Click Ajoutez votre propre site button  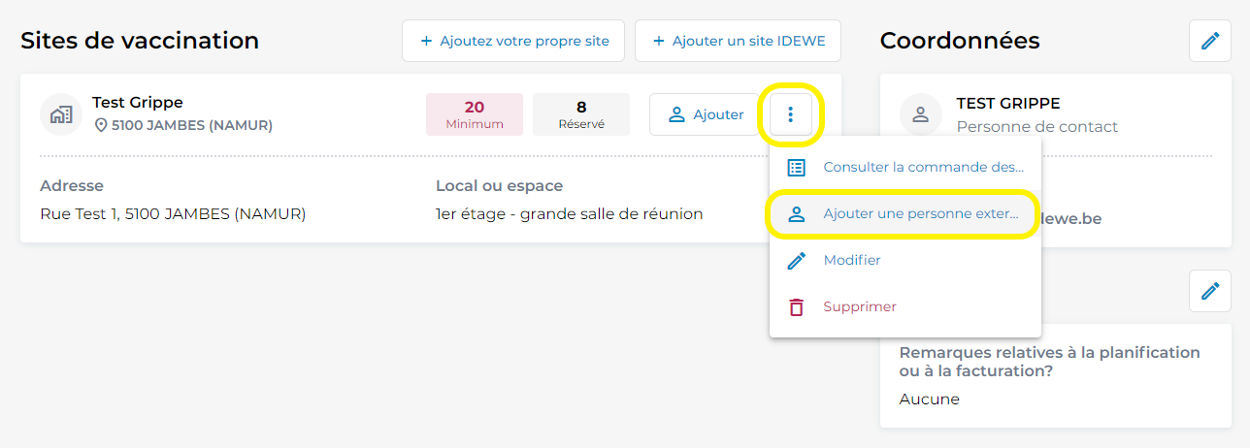[x=513, y=41]
